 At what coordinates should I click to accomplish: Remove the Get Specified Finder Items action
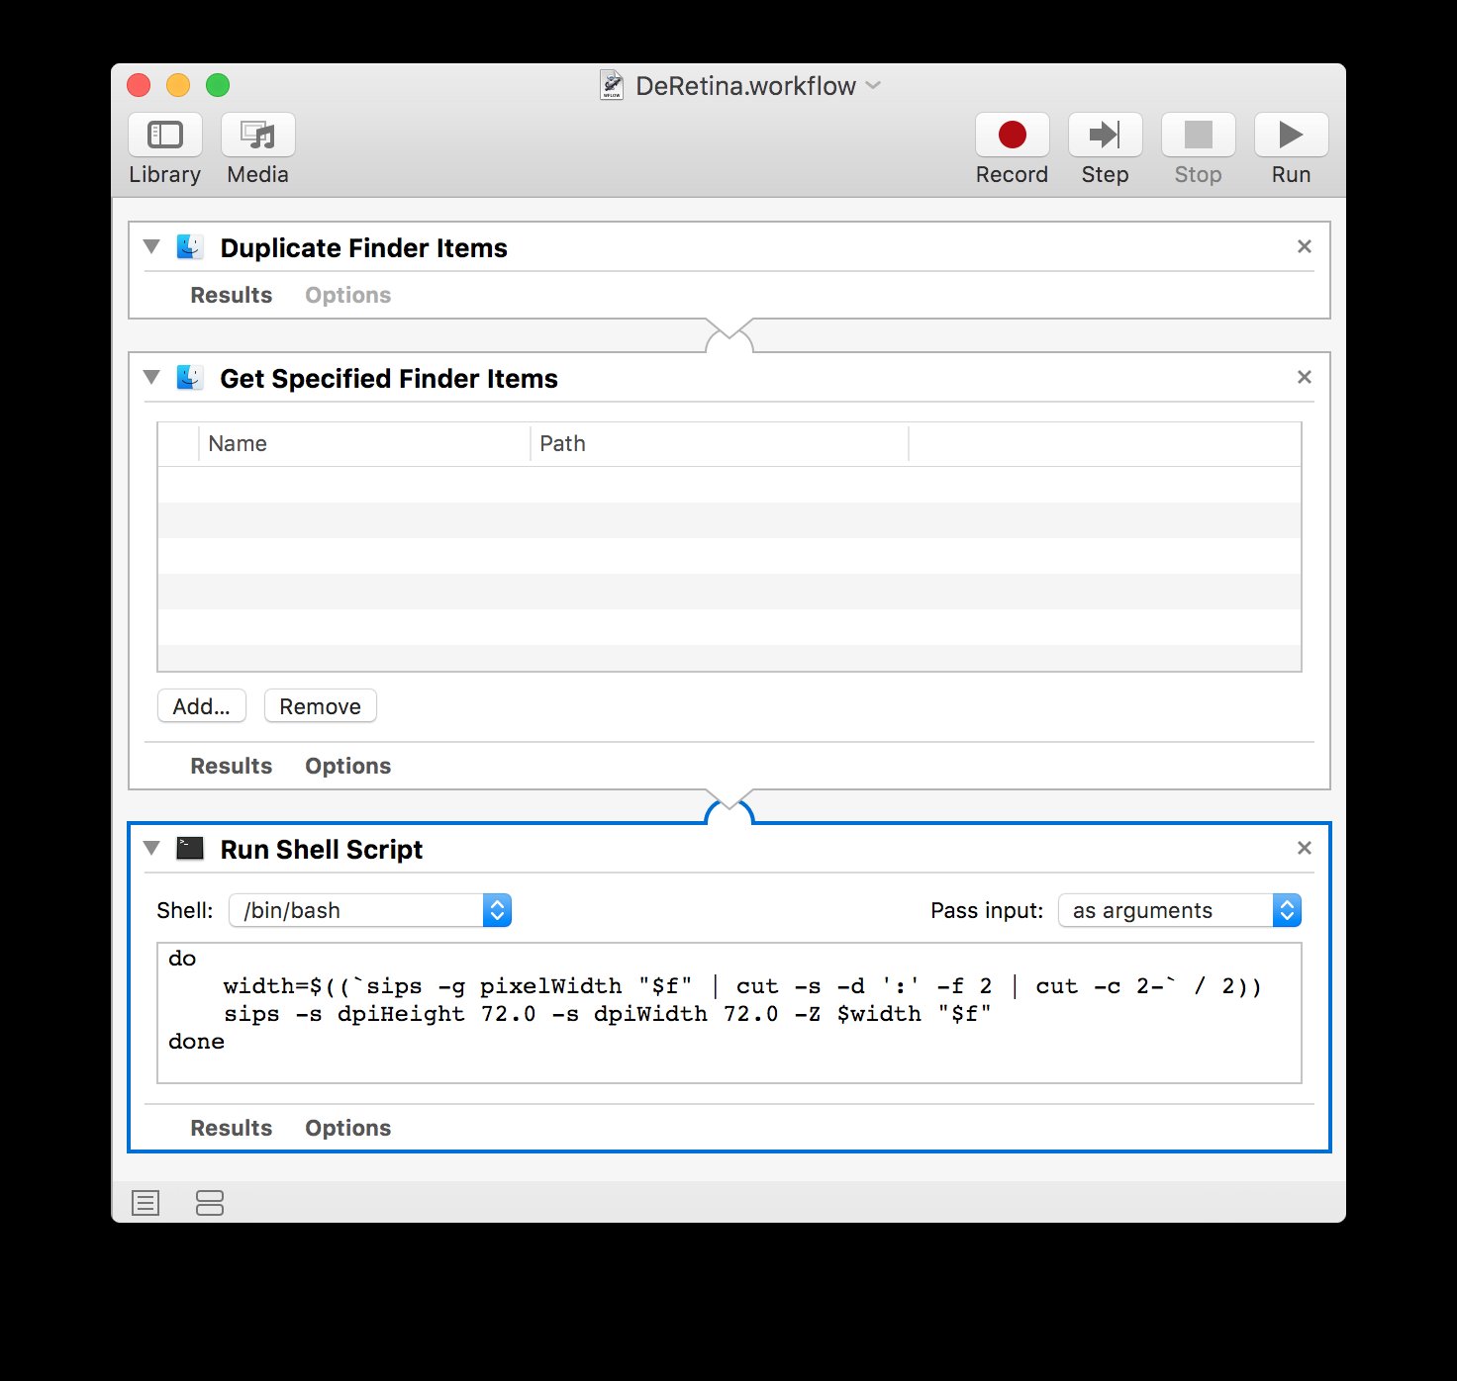tap(1305, 377)
